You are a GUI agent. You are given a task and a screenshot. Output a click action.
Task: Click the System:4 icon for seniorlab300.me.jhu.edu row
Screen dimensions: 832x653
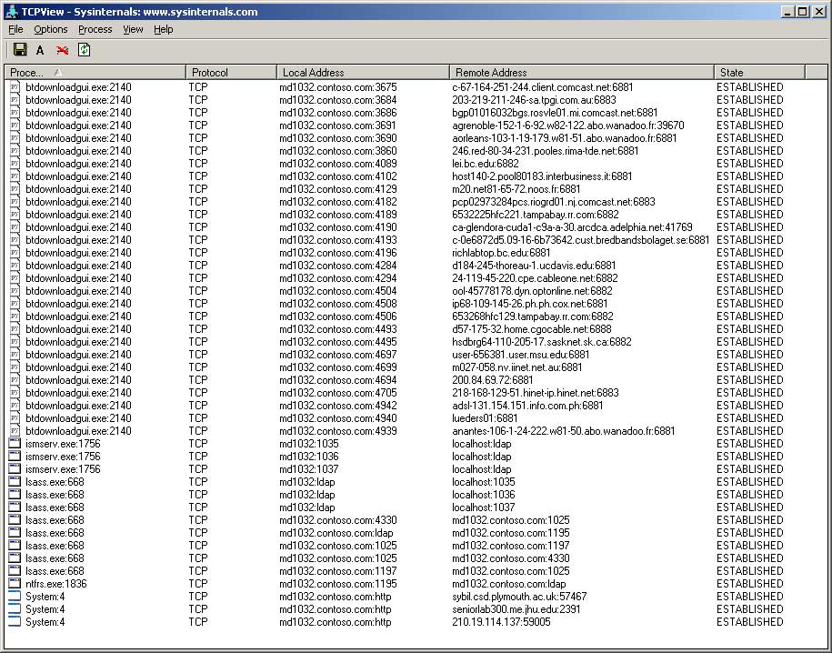pyautogui.click(x=15, y=609)
